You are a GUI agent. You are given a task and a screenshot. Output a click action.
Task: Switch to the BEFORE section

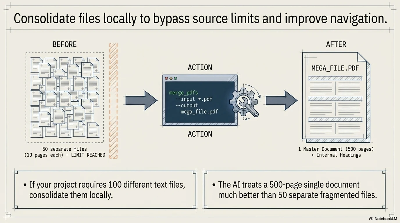point(65,44)
